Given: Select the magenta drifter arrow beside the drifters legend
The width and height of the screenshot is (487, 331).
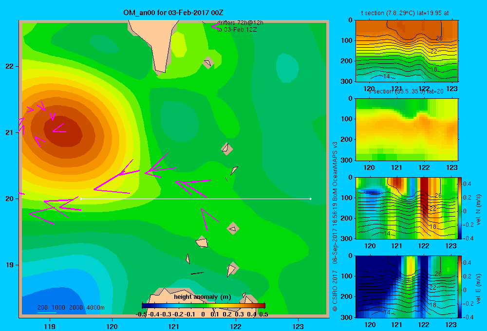Looking at the screenshot, I should coord(215,26).
